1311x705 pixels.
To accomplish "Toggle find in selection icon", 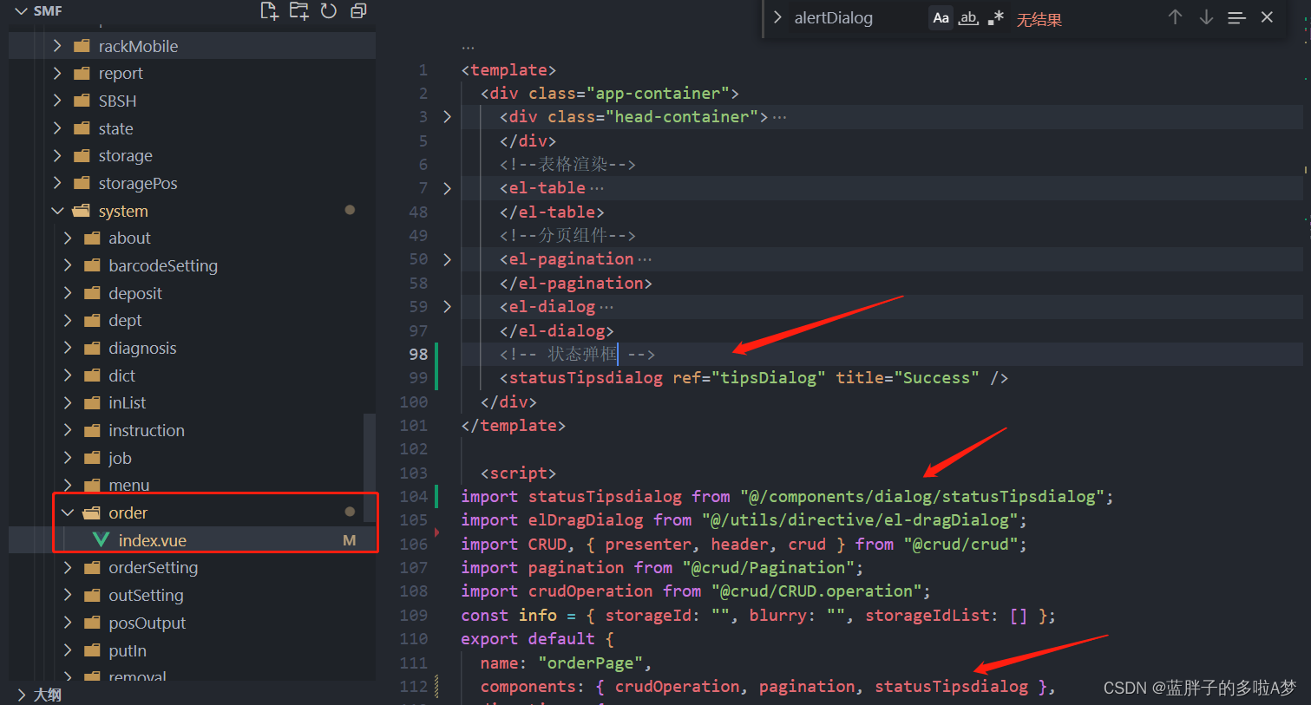I will [1237, 17].
